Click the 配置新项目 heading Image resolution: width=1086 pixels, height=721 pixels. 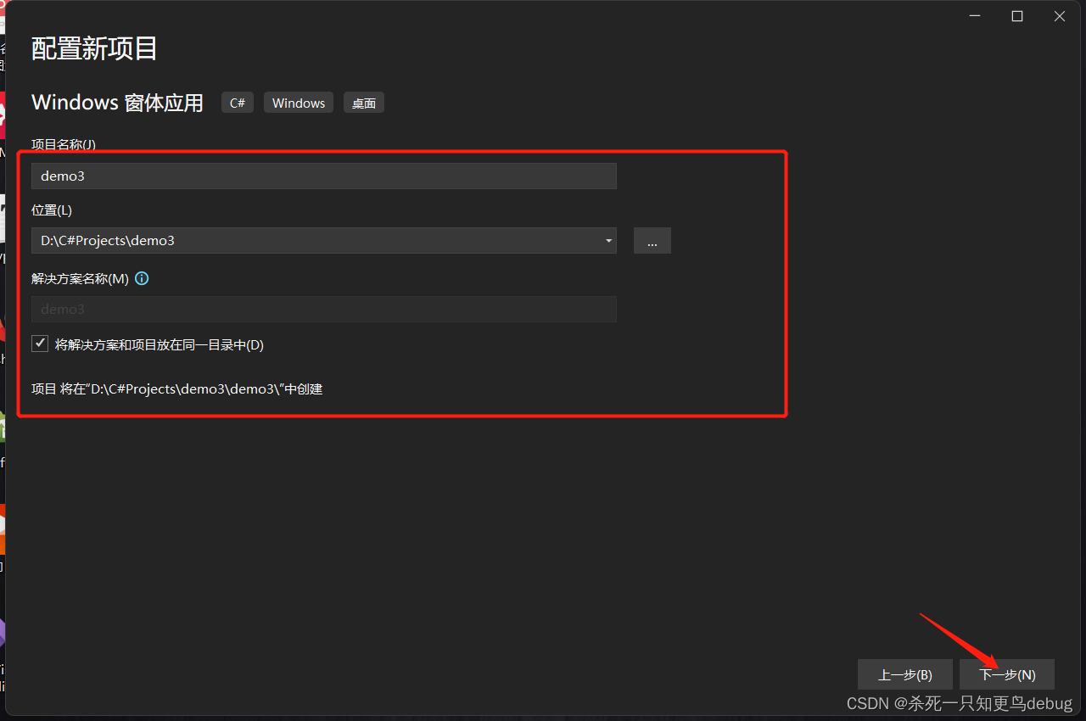(95, 48)
